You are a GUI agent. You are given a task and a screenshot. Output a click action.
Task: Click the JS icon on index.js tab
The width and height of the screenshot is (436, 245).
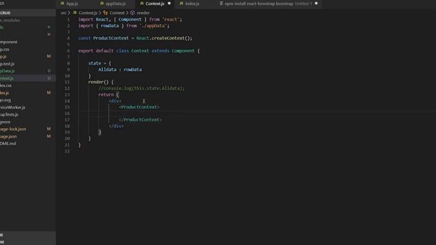[x=181, y=3]
